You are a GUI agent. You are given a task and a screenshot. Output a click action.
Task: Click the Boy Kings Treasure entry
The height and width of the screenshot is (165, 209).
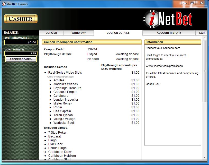pyautogui.click(x=67, y=88)
